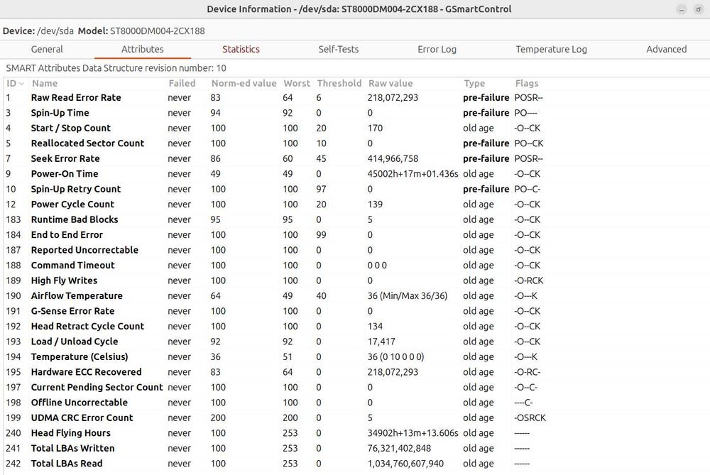Open the Self-Tests tab
710x475 pixels.
[x=338, y=50]
